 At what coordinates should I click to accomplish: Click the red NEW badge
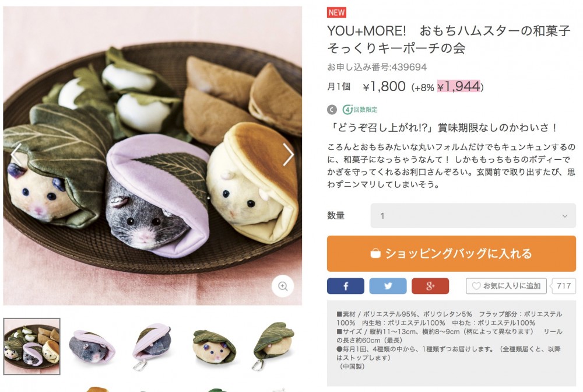coord(337,13)
